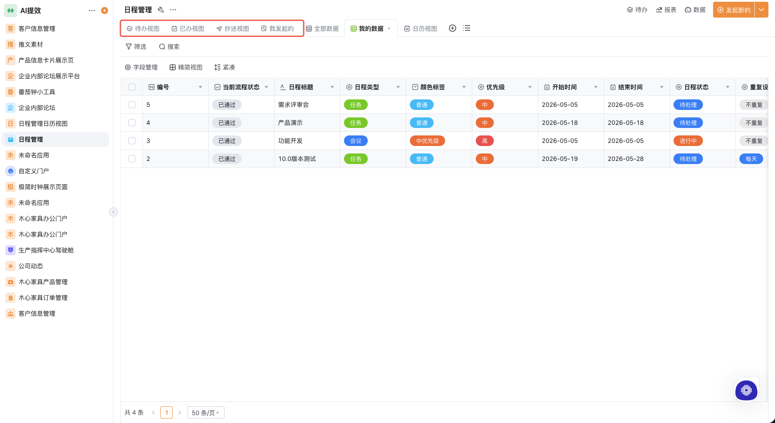The width and height of the screenshot is (775, 423).
Task: Click the 筛选 filter button
Action: click(136, 47)
